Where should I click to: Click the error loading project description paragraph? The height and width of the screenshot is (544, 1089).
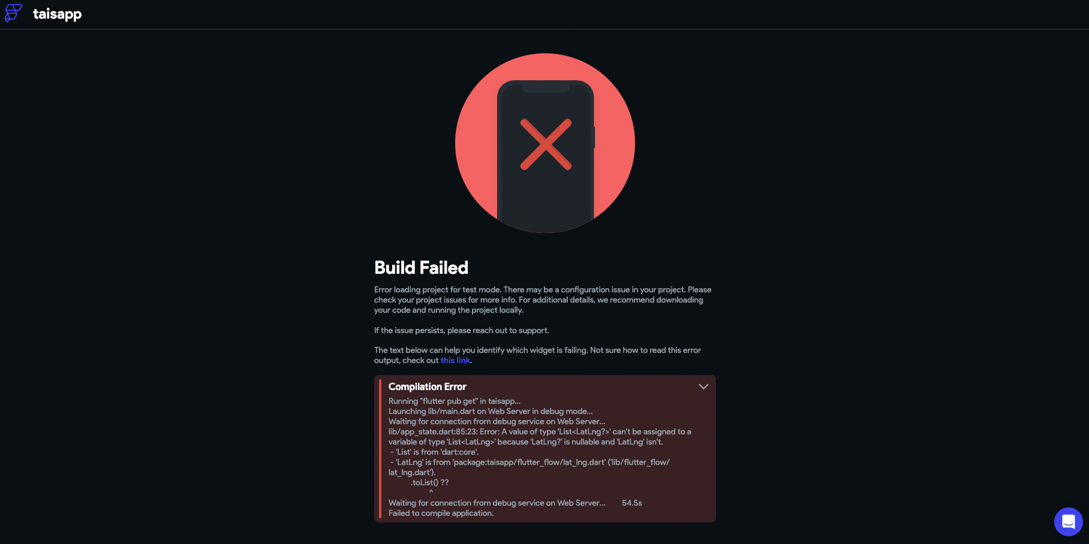pyautogui.click(x=542, y=300)
